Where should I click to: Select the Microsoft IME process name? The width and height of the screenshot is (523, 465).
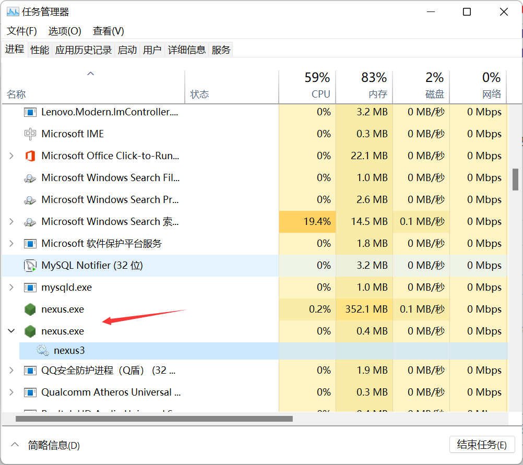73,134
